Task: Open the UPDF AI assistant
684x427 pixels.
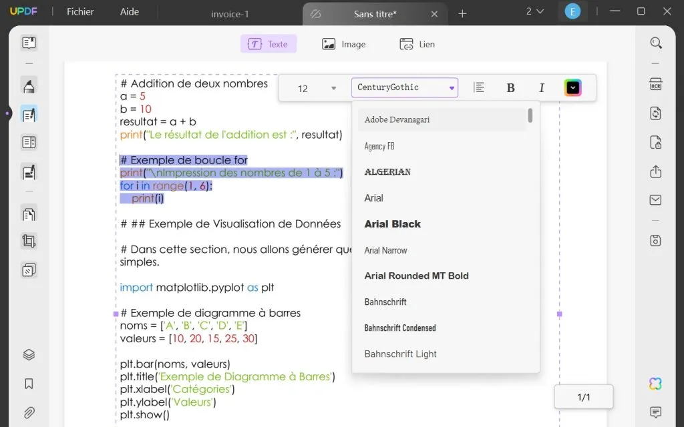Action: [655, 384]
